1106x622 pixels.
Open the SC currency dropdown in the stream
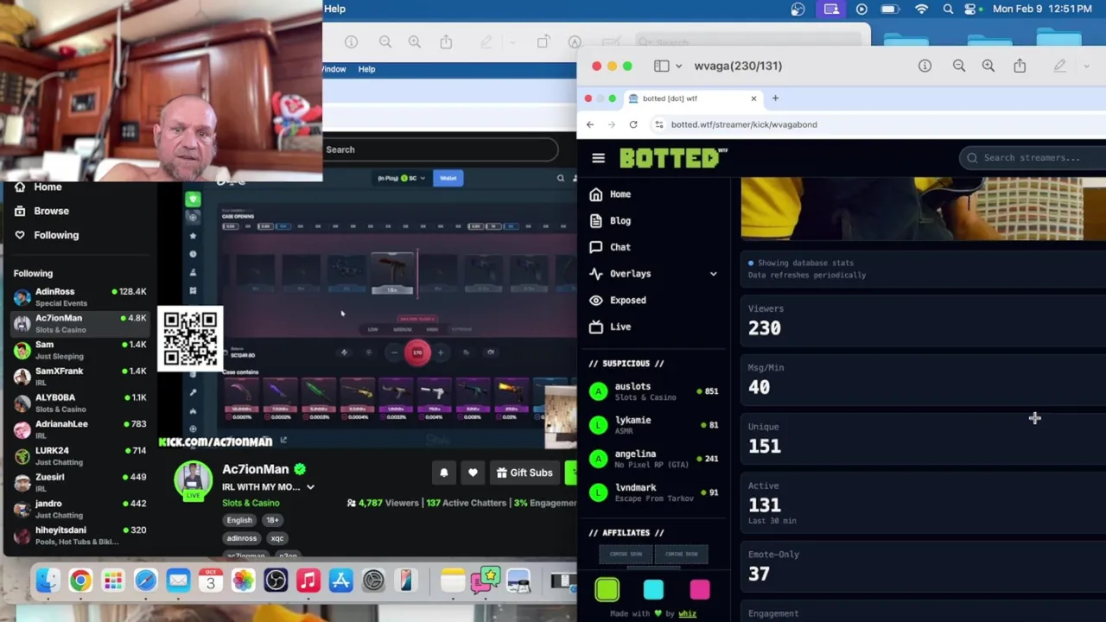[x=402, y=178]
